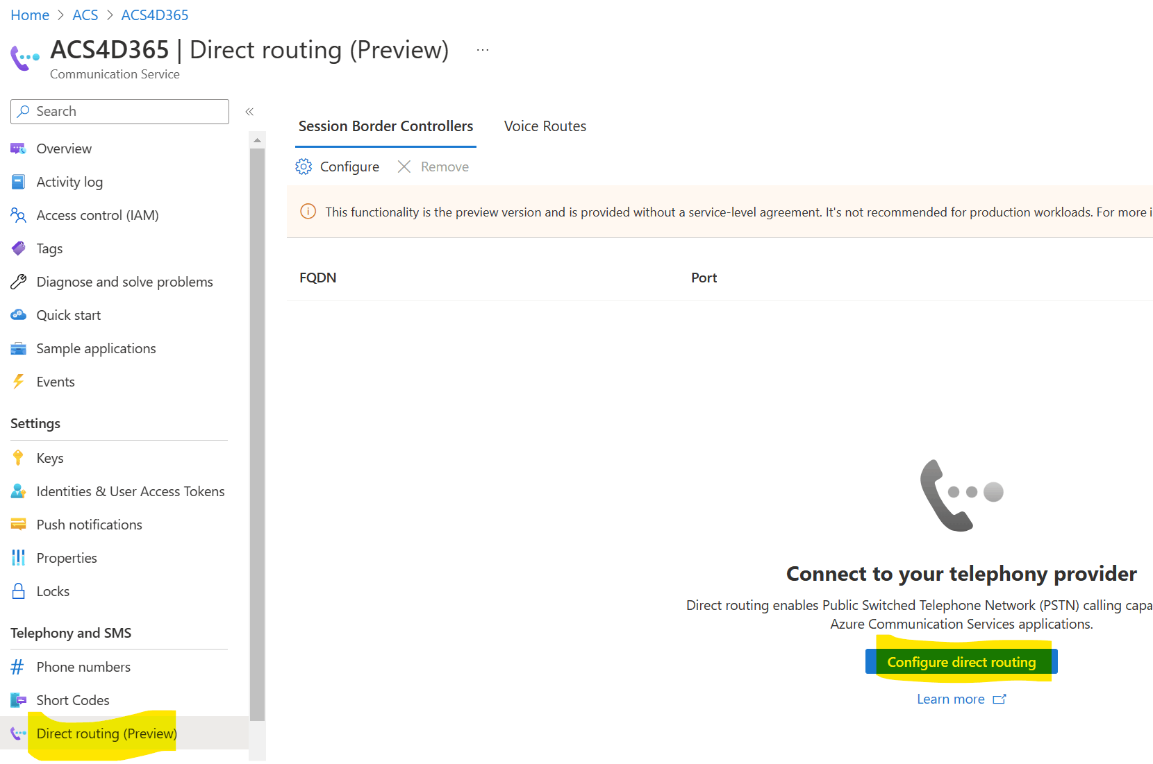Click the Configure toolbar button
The width and height of the screenshot is (1153, 764).
[338, 167]
